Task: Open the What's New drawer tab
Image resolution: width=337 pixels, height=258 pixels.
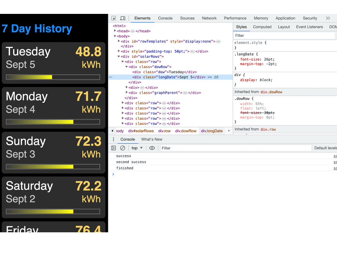Action: 152,139
